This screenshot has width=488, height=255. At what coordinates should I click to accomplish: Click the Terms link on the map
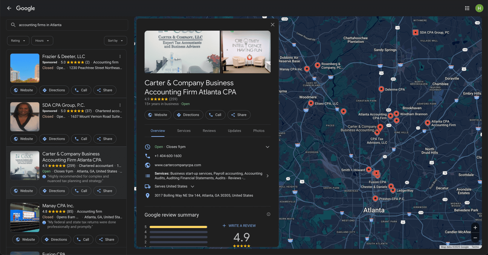[x=475, y=247]
